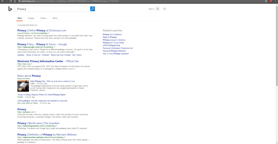Open the Bing logo home link

pyautogui.click(x=10, y=9)
